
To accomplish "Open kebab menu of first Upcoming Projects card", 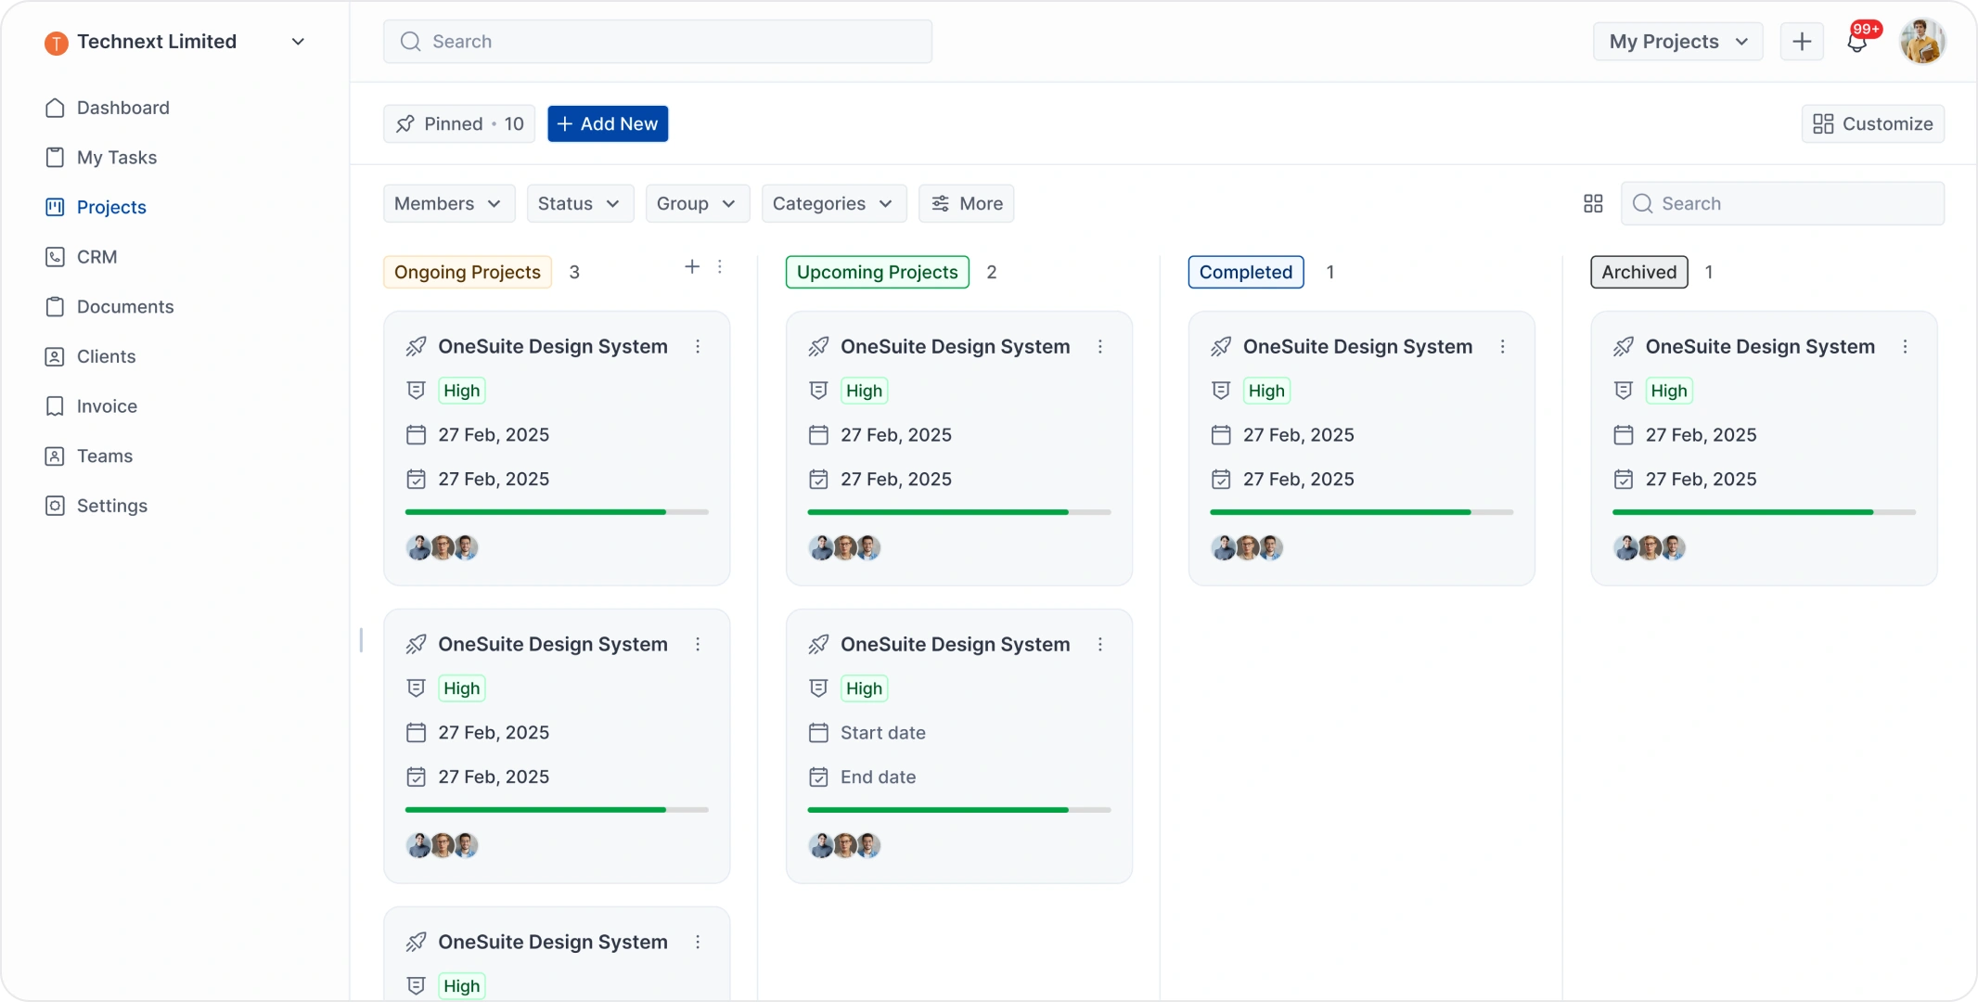I will coord(1100,346).
